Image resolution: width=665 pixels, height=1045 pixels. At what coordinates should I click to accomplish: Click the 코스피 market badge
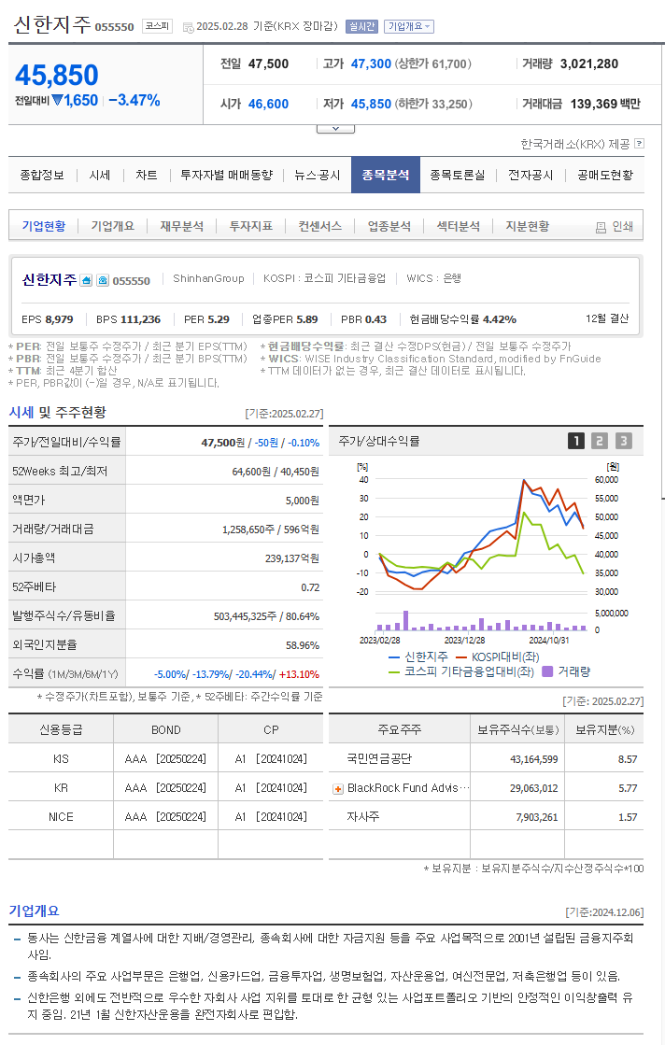point(157,26)
